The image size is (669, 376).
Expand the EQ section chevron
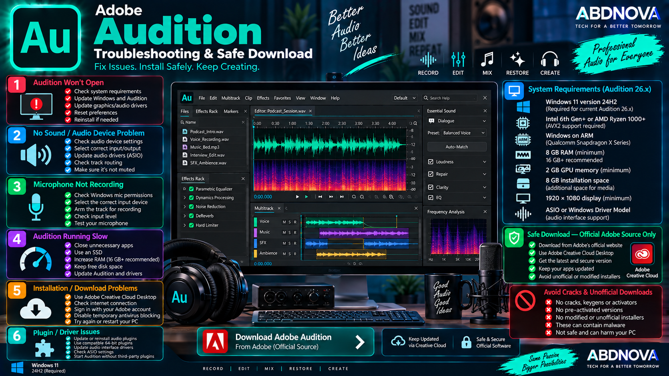pos(485,197)
